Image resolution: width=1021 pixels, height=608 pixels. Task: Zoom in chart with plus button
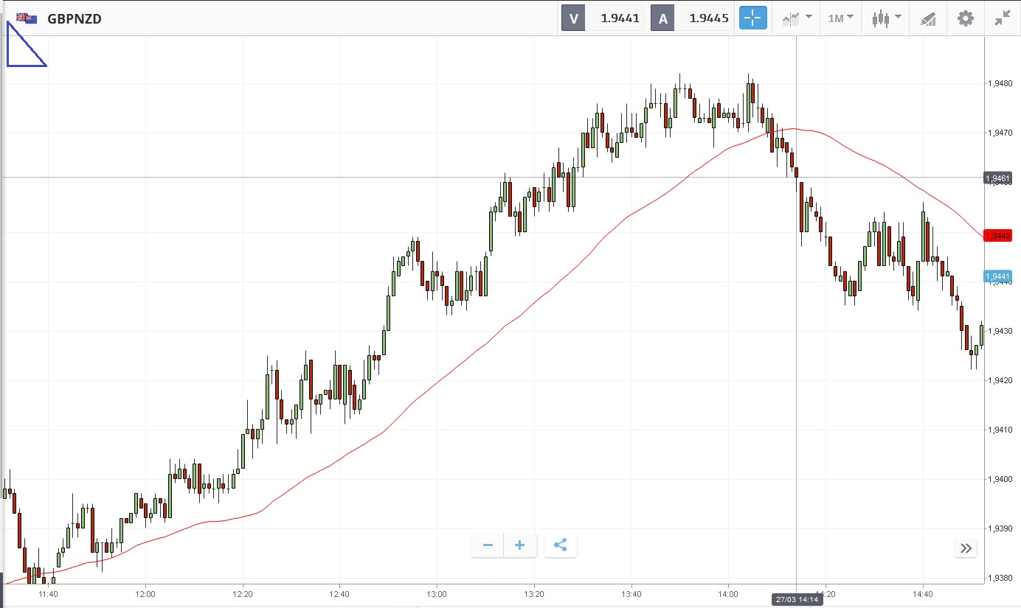[520, 545]
